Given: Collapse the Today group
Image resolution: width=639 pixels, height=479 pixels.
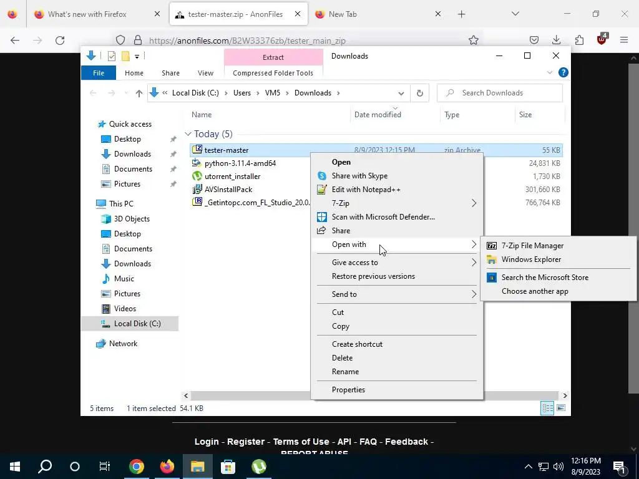Looking at the screenshot, I should pos(188,133).
